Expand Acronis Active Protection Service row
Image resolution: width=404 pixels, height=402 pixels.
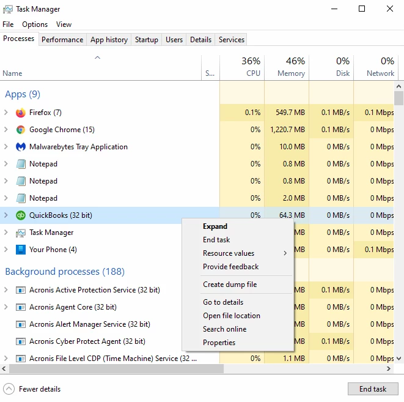[6, 290]
